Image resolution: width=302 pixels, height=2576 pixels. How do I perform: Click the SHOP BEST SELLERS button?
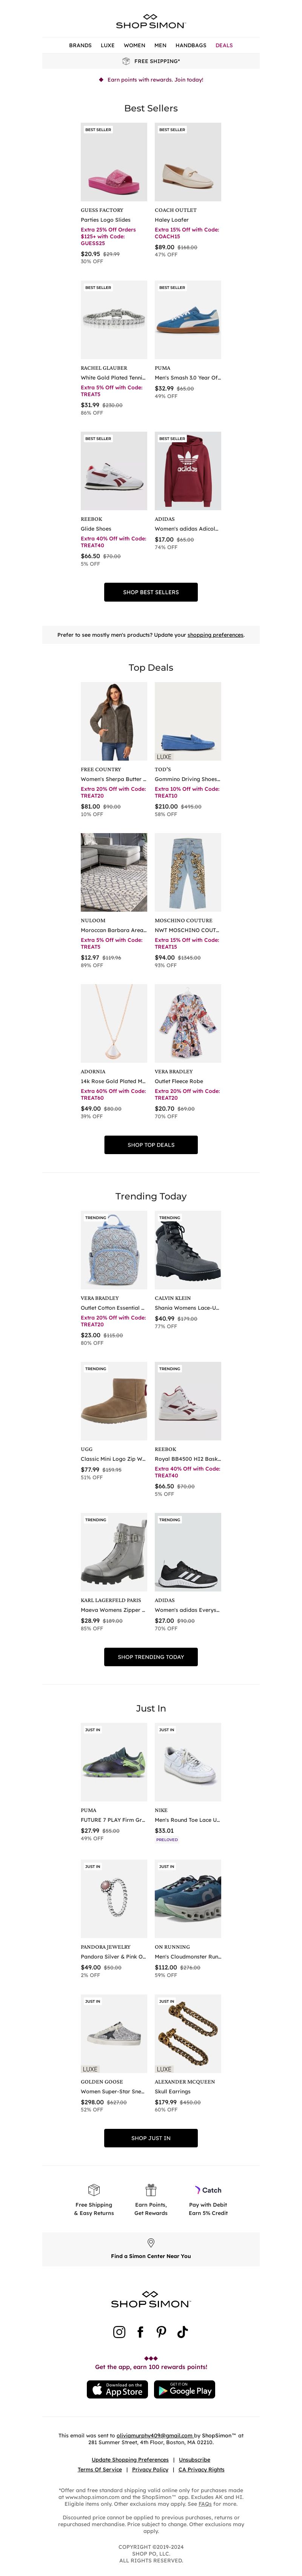[x=151, y=592]
